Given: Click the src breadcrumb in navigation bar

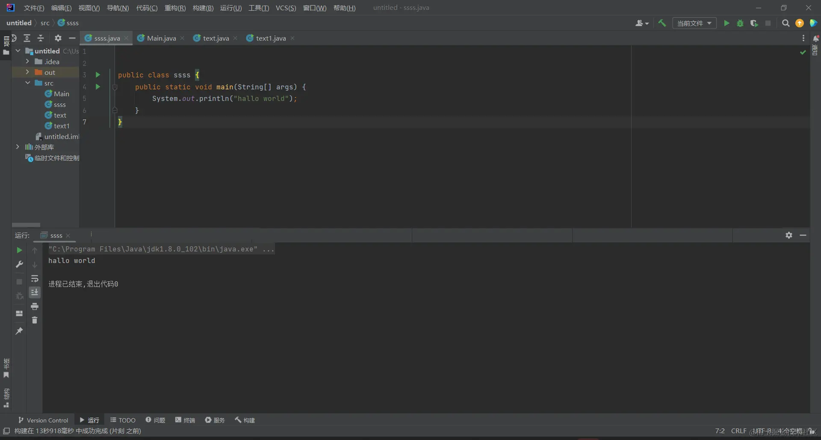Looking at the screenshot, I should 45,23.
